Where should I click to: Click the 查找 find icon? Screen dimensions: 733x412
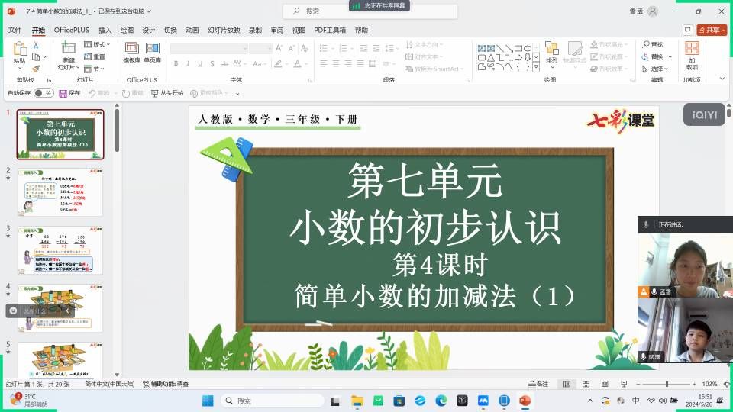653,45
